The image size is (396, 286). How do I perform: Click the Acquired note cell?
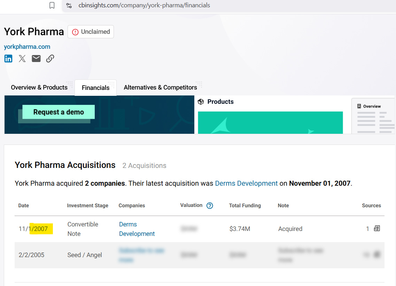coord(290,229)
